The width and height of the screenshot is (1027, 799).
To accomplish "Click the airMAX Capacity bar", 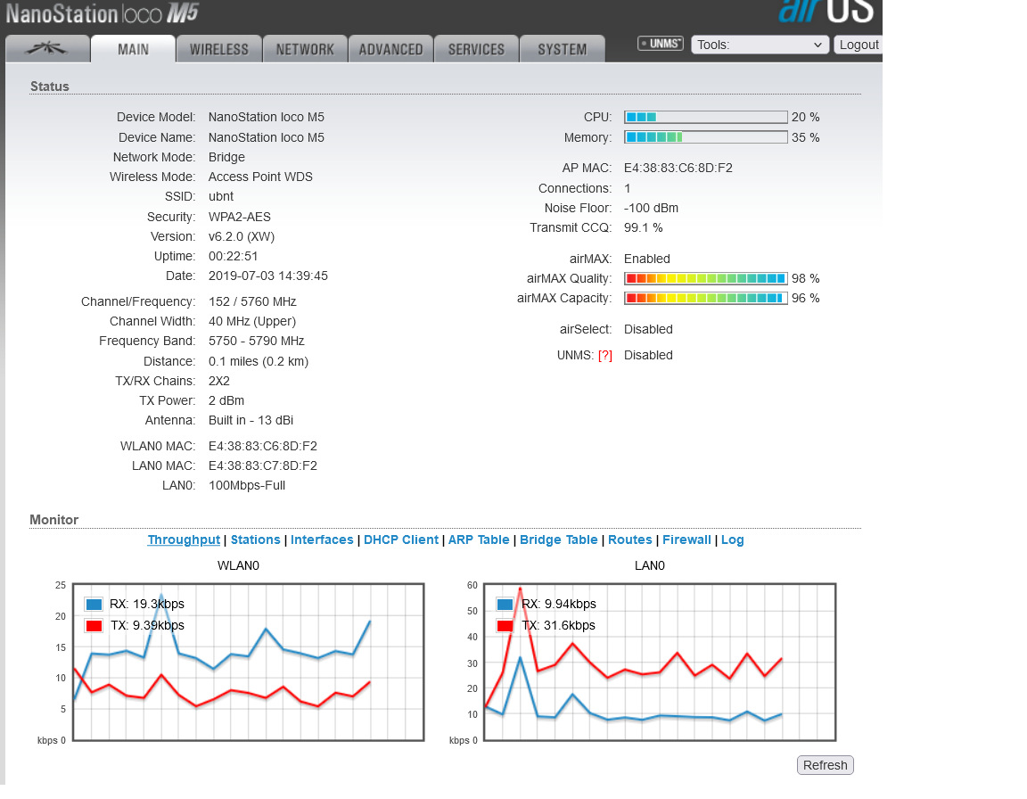I will click(705, 299).
